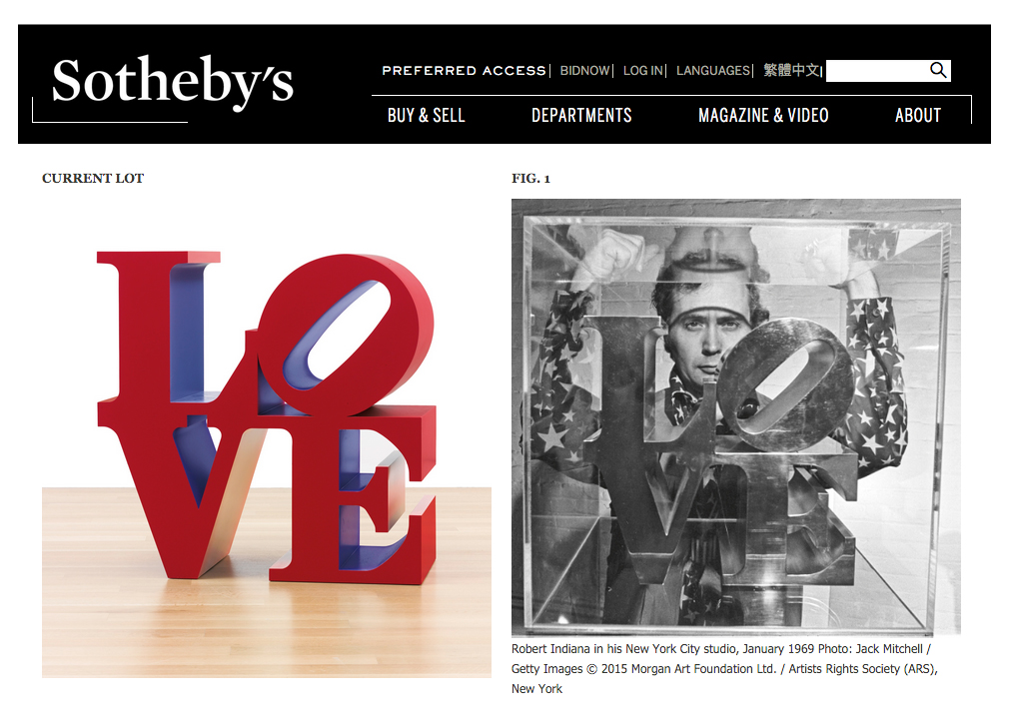Open the About menu
Image resolution: width=1014 pixels, height=727 pixels.
[918, 115]
